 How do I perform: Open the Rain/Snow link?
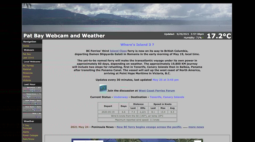point(28,139)
